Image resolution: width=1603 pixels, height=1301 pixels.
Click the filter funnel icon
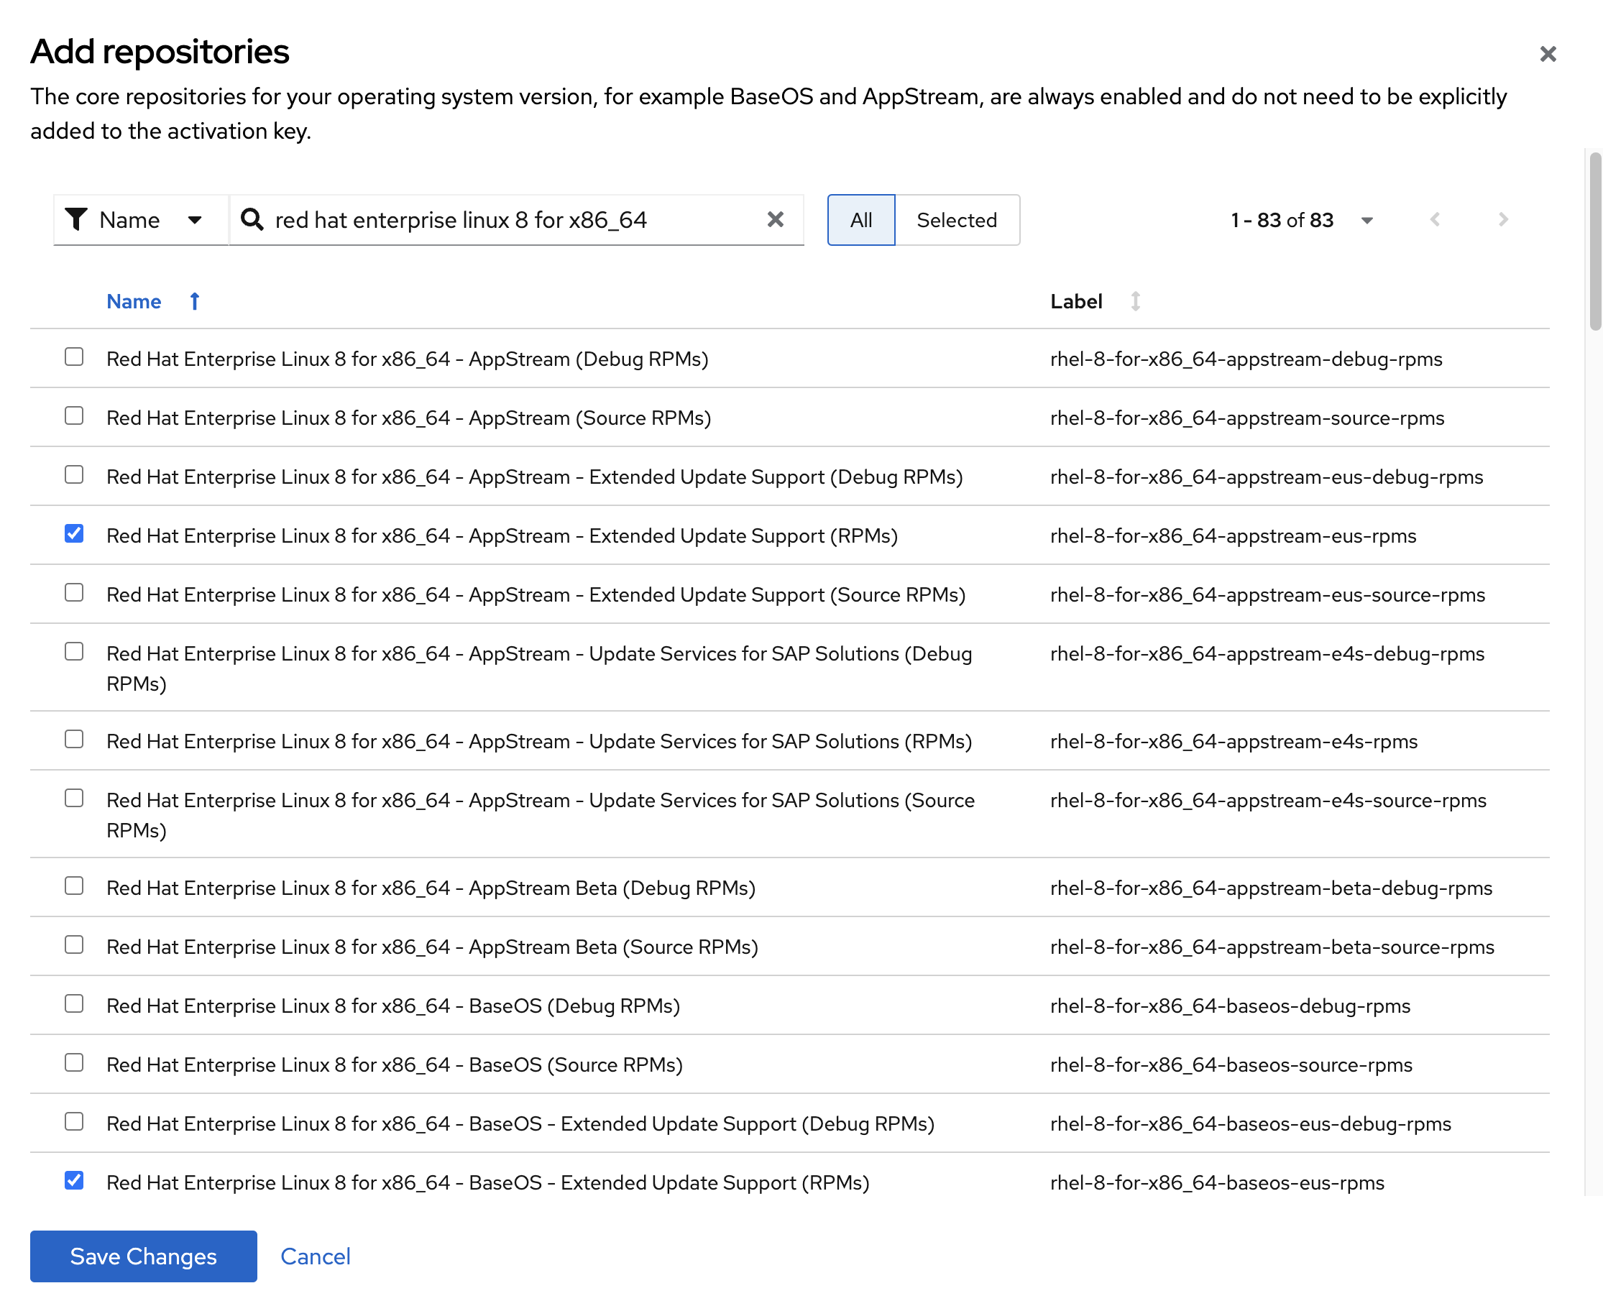tap(76, 219)
